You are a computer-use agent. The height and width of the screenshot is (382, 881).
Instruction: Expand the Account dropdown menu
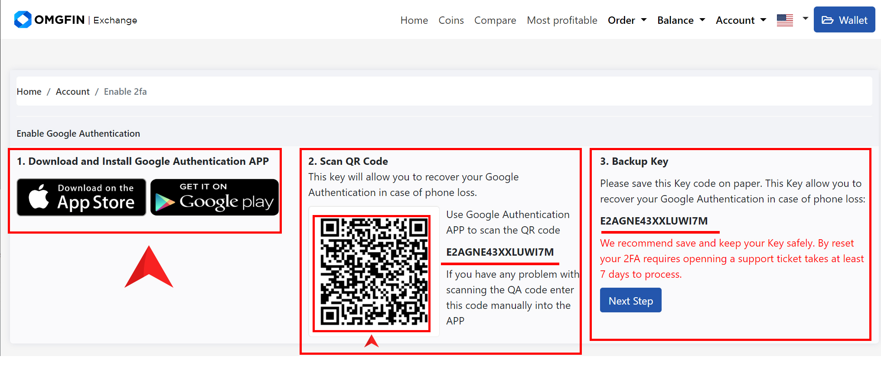[741, 20]
